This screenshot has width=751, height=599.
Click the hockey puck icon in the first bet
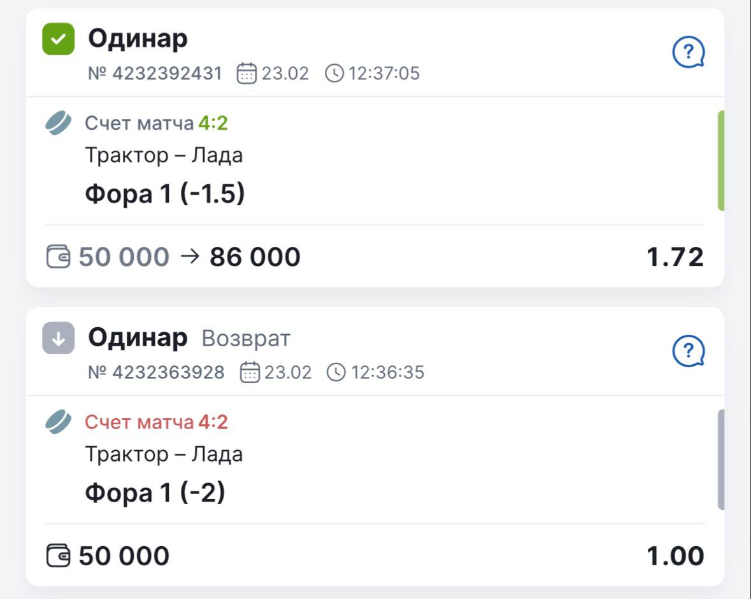point(59,123)
